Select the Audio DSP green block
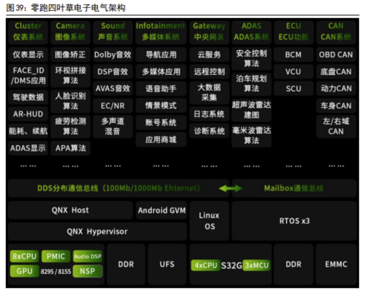The width and height of the screenshot is (367, 291). pyautogui.click(x=87, y=256)
